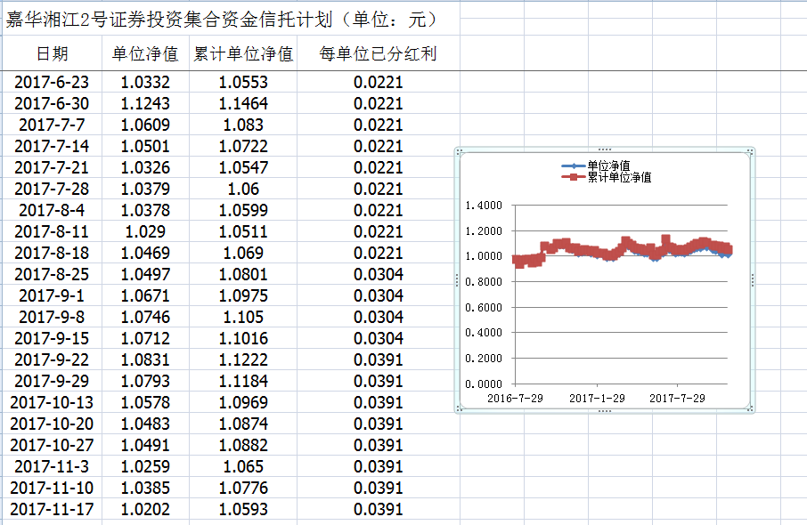
Task: Click the 0.0000 label on chart axis
Action: coord(485,384)
